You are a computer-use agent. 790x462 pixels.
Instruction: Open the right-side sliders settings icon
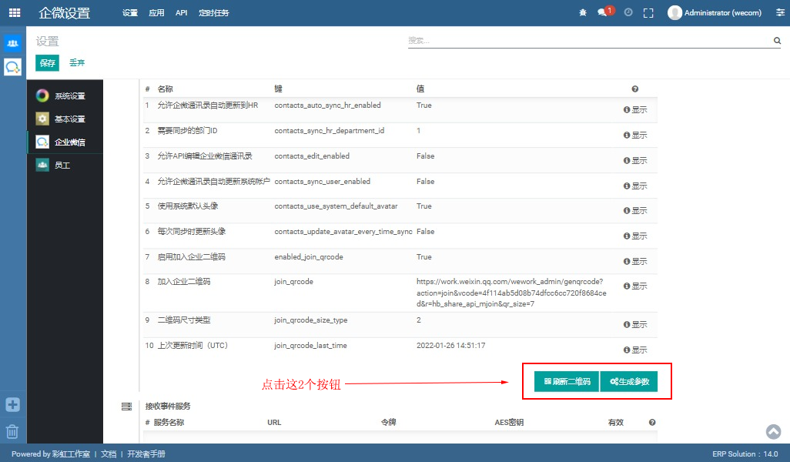click(781, 12)
